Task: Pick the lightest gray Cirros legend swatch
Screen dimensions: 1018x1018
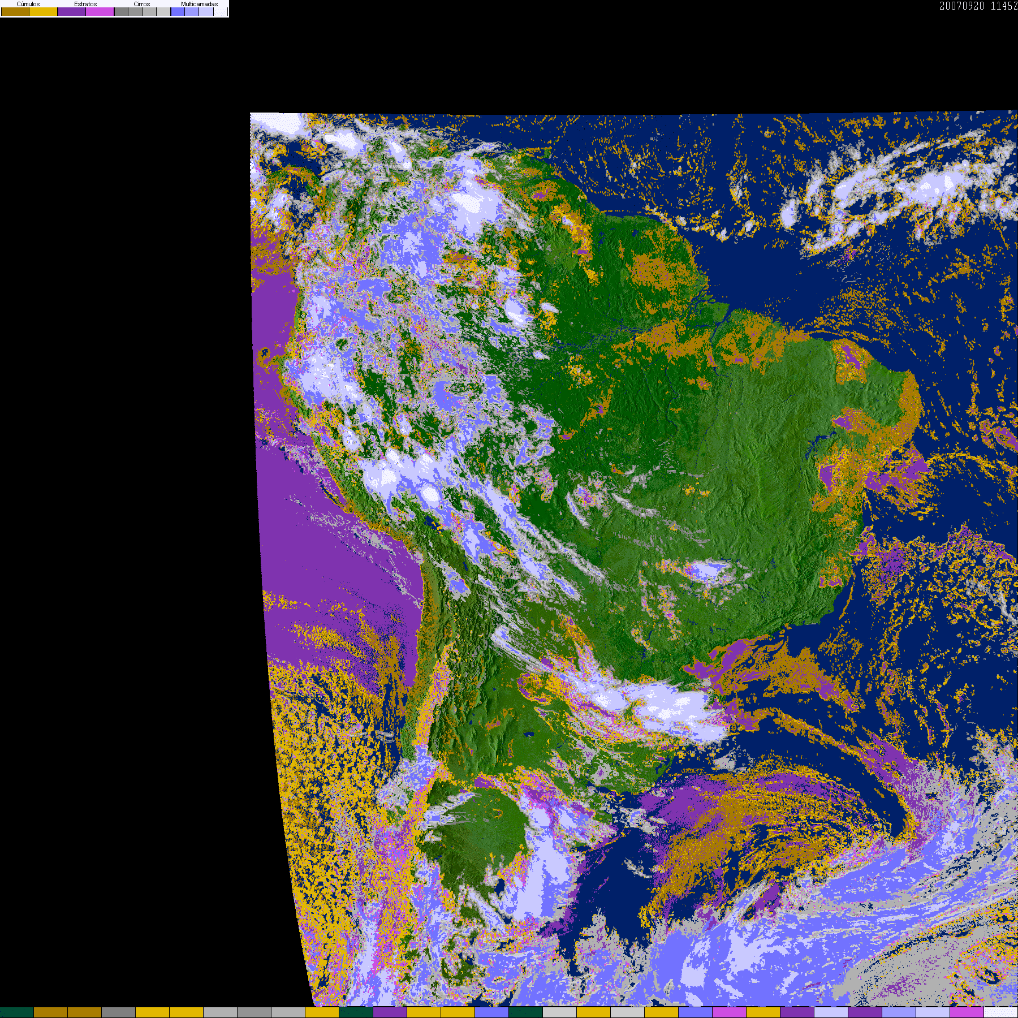Action: [x=163, y=11]
